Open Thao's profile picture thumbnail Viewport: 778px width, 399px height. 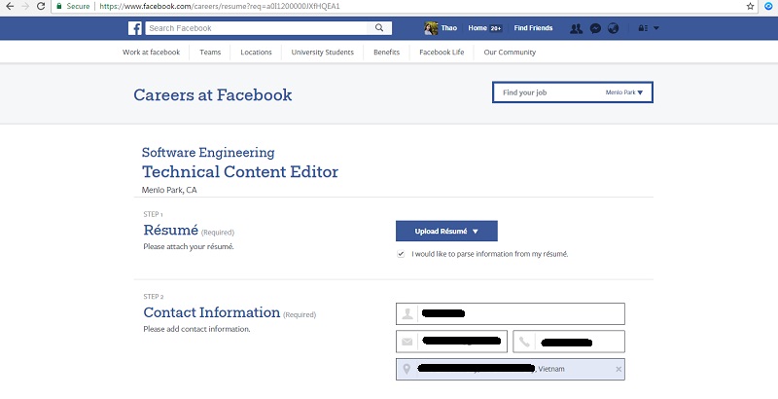coord(431,28)
